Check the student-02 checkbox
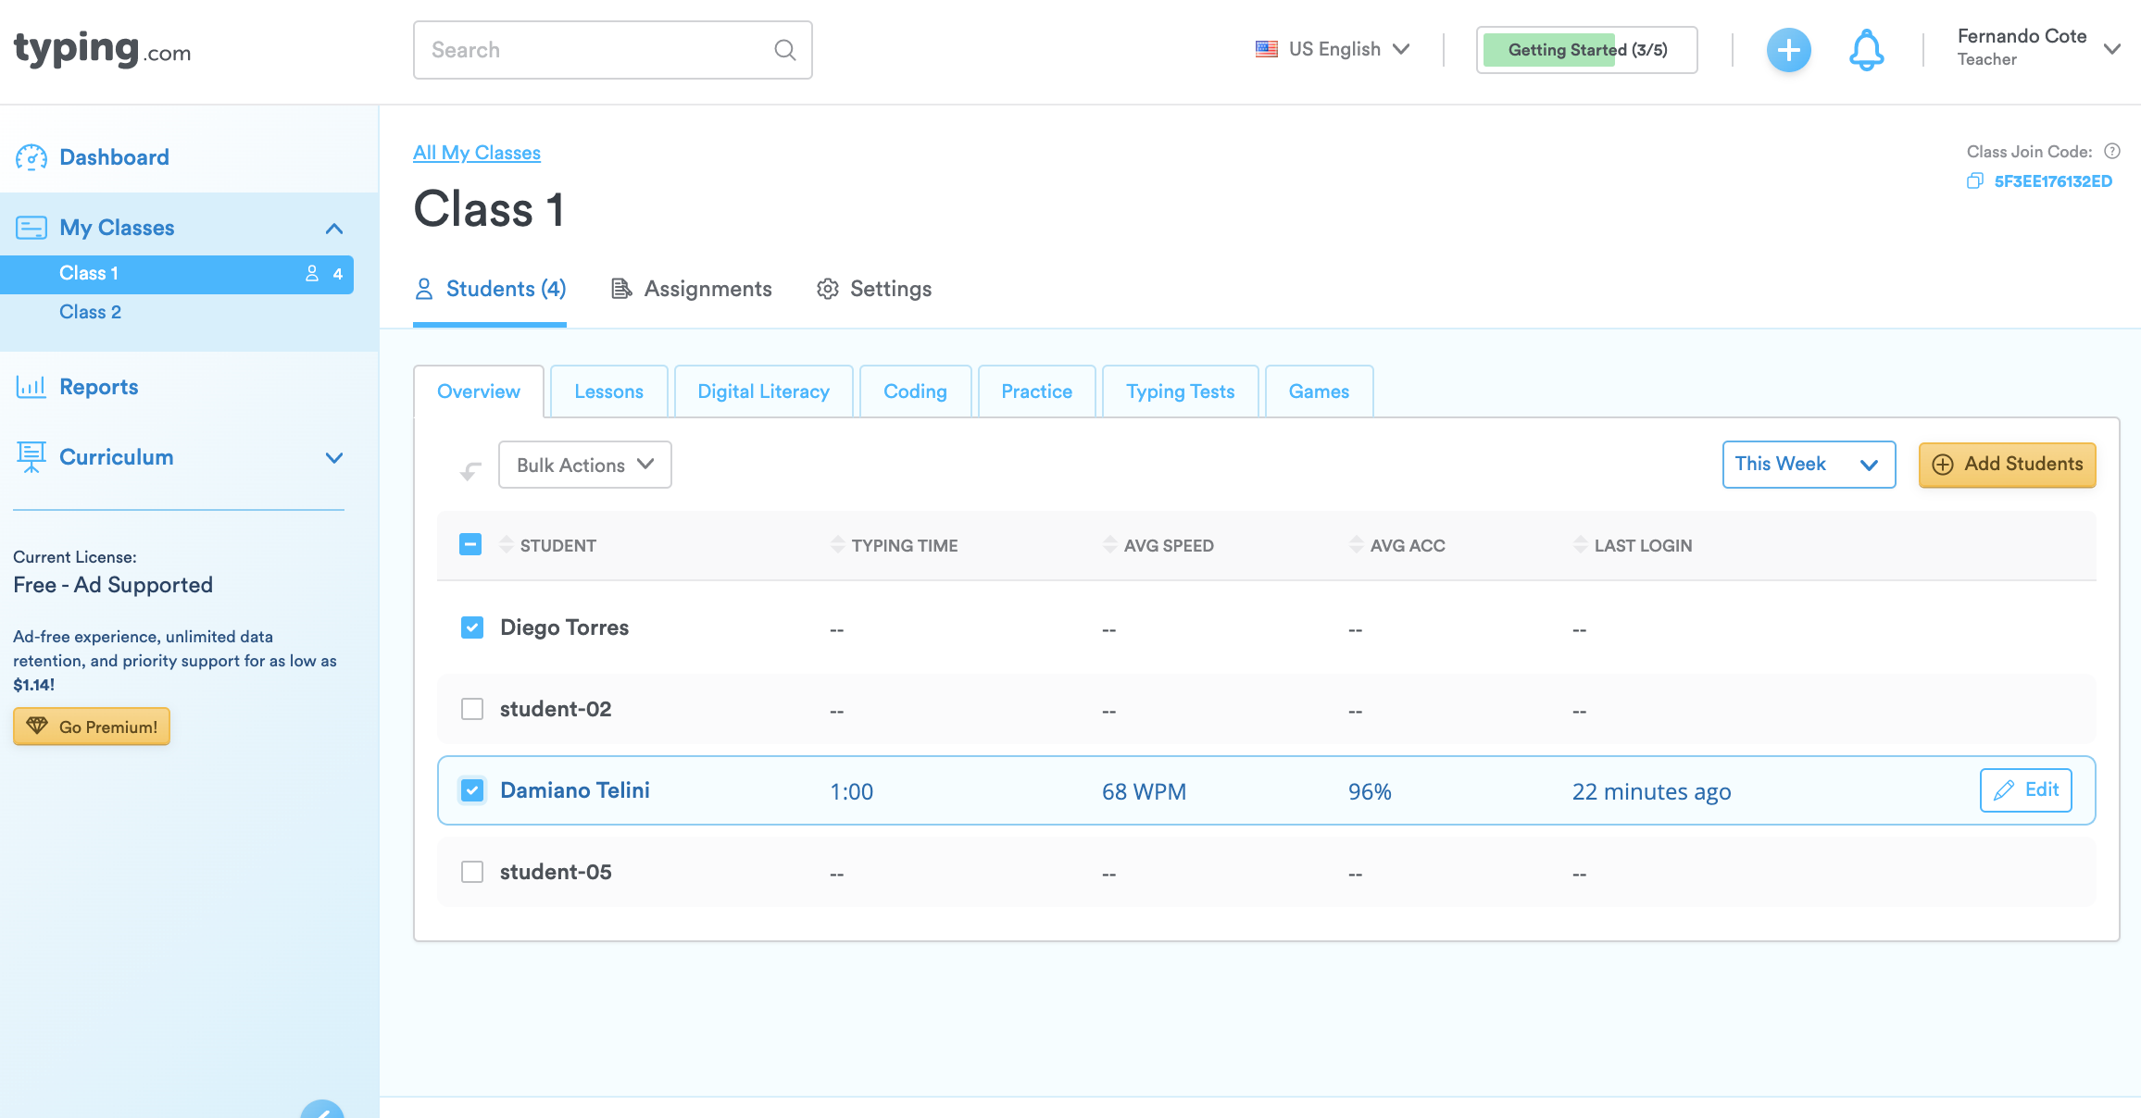 tap(472, 709)
